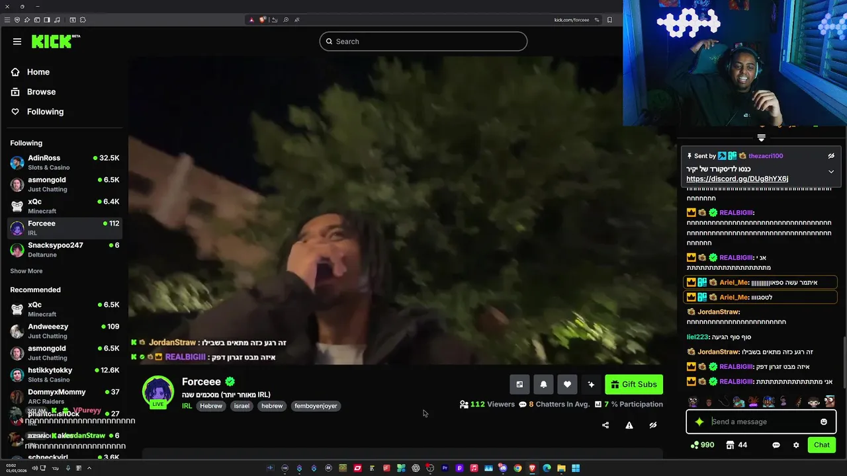Click the Brave Rewards triangle icon
This screenshot has width=847, height=476.
pos(251,20)
